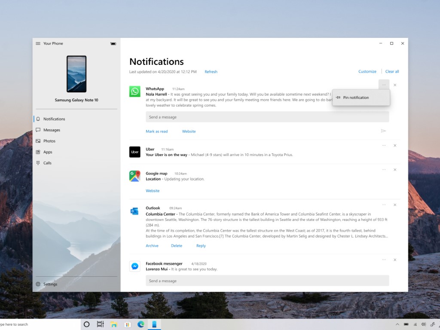Click the Uber notification icon
This screenshot has height=330, width=440.
pyautogui.click(x=135, y=152)
